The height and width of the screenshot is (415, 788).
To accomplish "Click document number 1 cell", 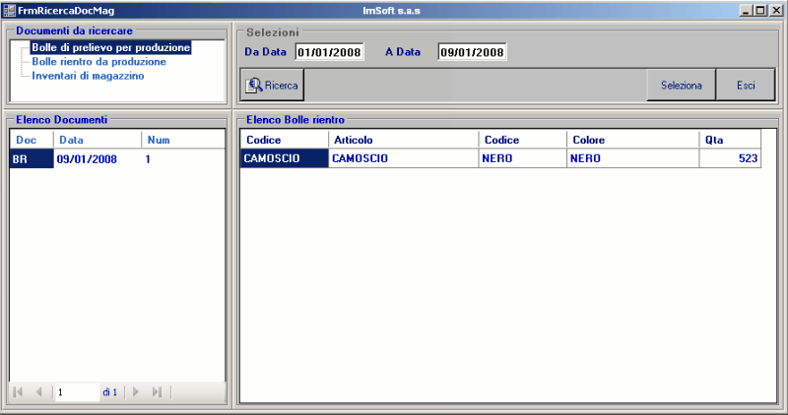I will point(183,159).
